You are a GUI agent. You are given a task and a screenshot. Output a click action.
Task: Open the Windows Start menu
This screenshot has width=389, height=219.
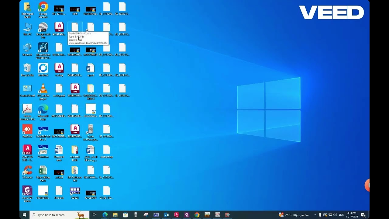(25, 215)
